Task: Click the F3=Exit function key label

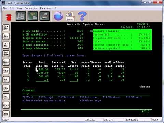Action: click(28, 97)
